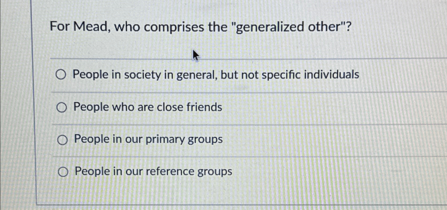Click the answer text 'People in society in general, but not specific individuals'
Viewport: 447px width, 210px height.
(215, 75)
